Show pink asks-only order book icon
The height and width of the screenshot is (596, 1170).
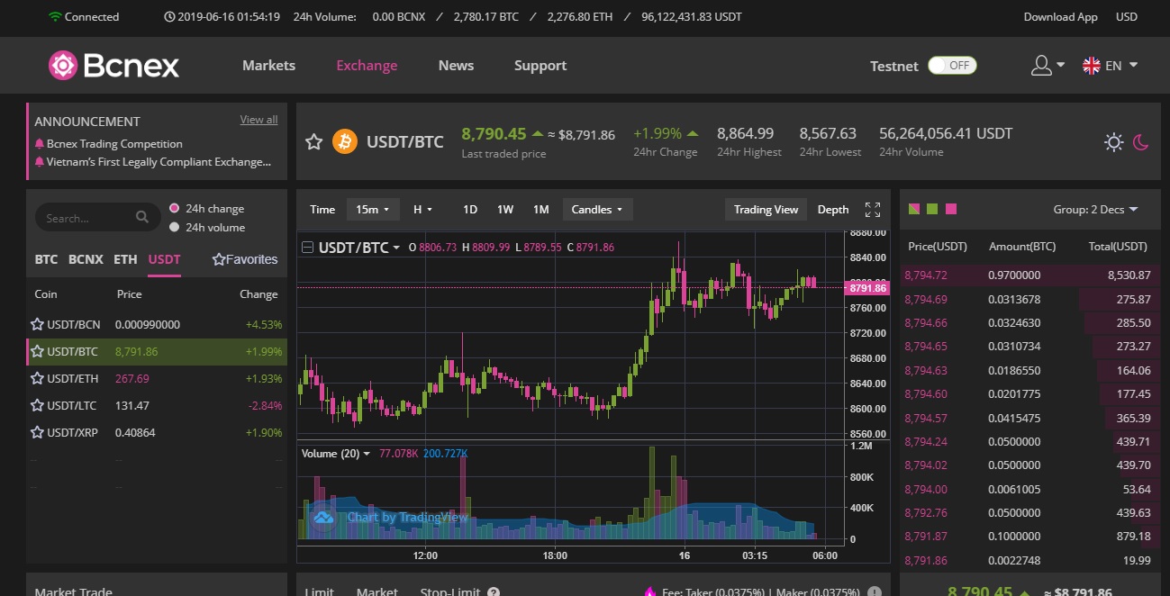[951, 209]
